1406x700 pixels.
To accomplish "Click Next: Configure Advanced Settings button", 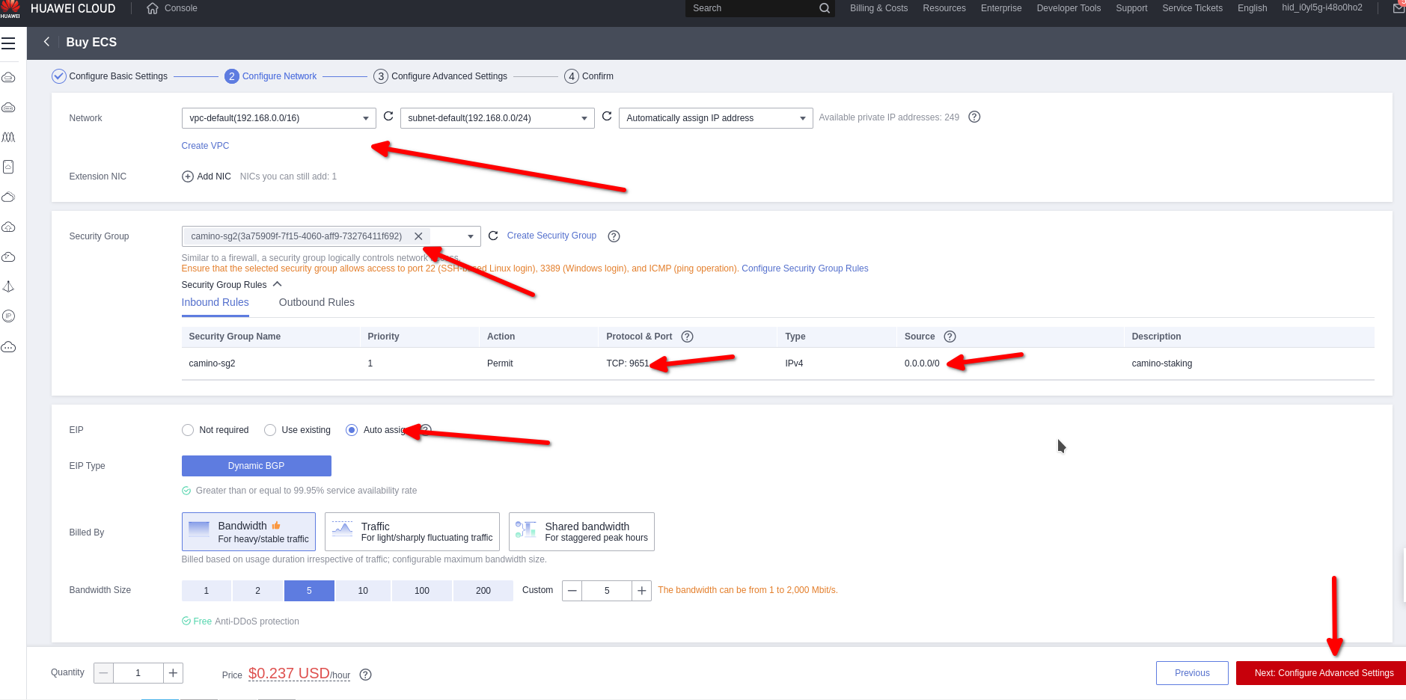I will pos(1323,673).
